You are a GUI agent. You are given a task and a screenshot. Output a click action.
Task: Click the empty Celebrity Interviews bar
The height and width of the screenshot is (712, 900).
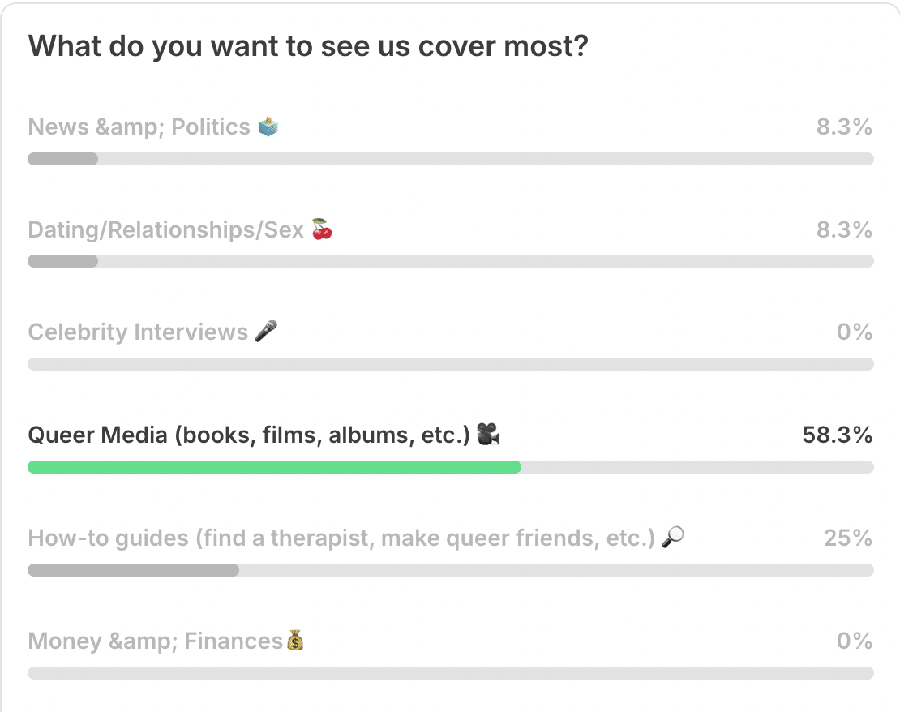(x=450, y=364)
